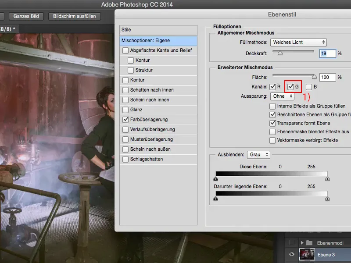351x263 pixels.
Task: Click the Deckkraft slider handle
Action: 280,53
